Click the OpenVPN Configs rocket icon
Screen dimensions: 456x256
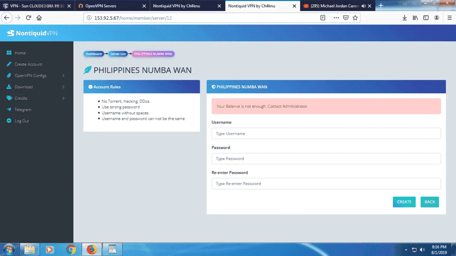[x=9, y=76]
